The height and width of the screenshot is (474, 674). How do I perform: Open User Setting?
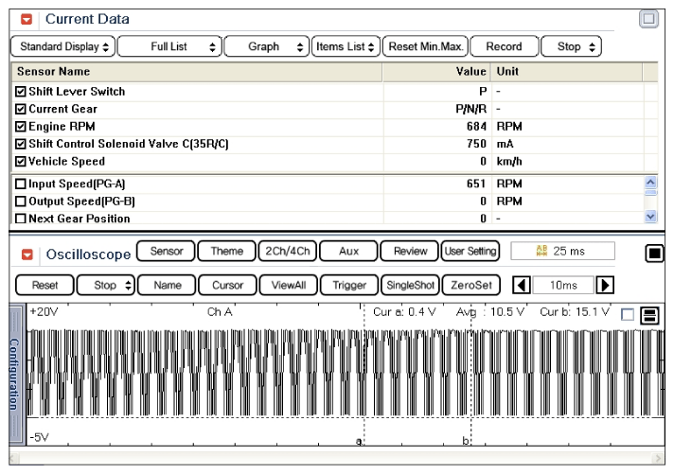(x=470, y=251)
